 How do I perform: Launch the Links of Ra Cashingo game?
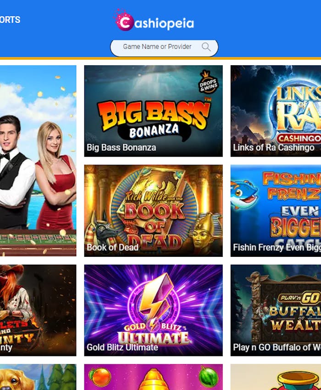click(x=276, y=111)
